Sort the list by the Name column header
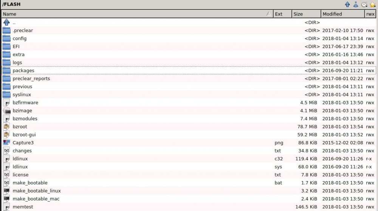Image resolution: width=378 pixels, height=211 pixels. [x=137, y=14]
